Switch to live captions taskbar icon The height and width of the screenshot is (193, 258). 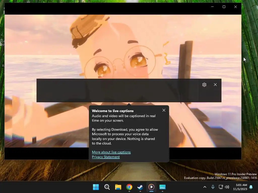point(163,187)
